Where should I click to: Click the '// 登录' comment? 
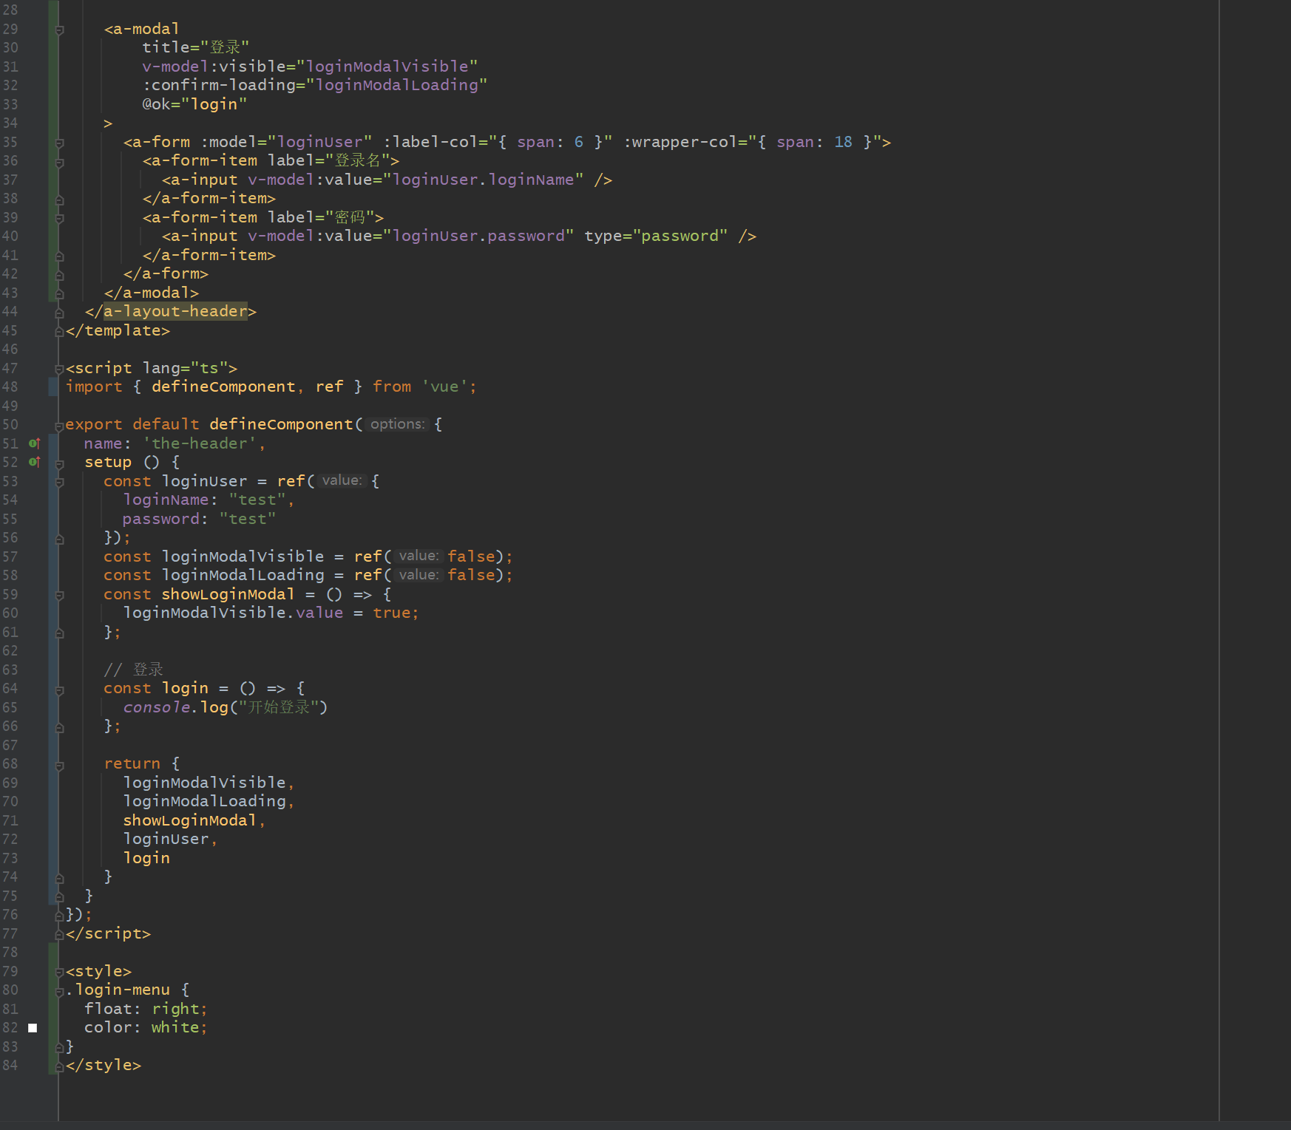[133, 670]
